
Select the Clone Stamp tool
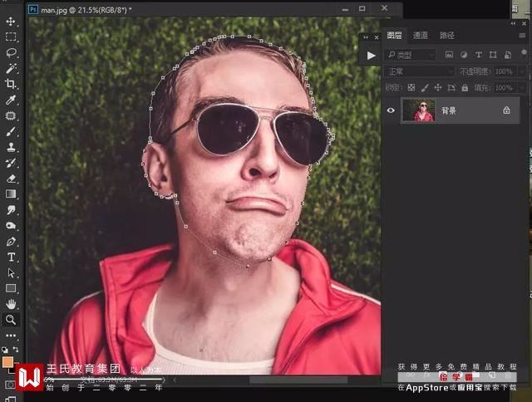pos(11,147)
